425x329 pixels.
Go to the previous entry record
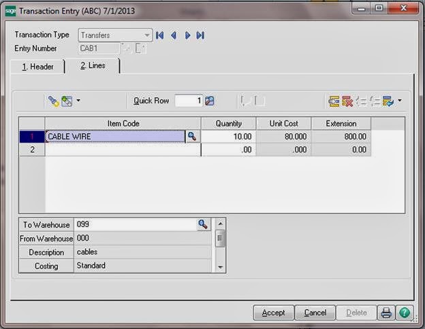pyautogui.click(x=174, y=35)
